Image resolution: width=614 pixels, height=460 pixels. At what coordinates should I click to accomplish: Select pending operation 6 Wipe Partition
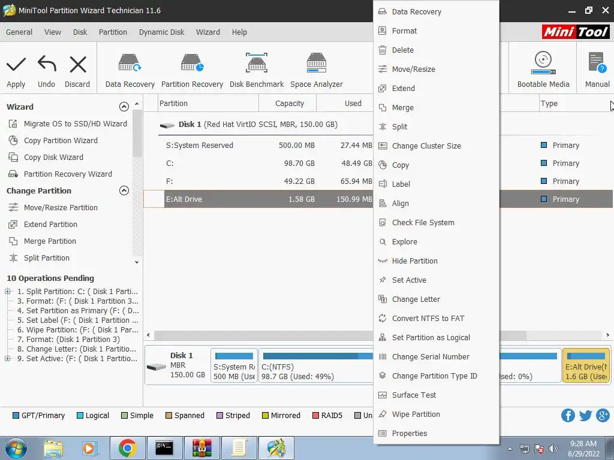click(77, 330)
